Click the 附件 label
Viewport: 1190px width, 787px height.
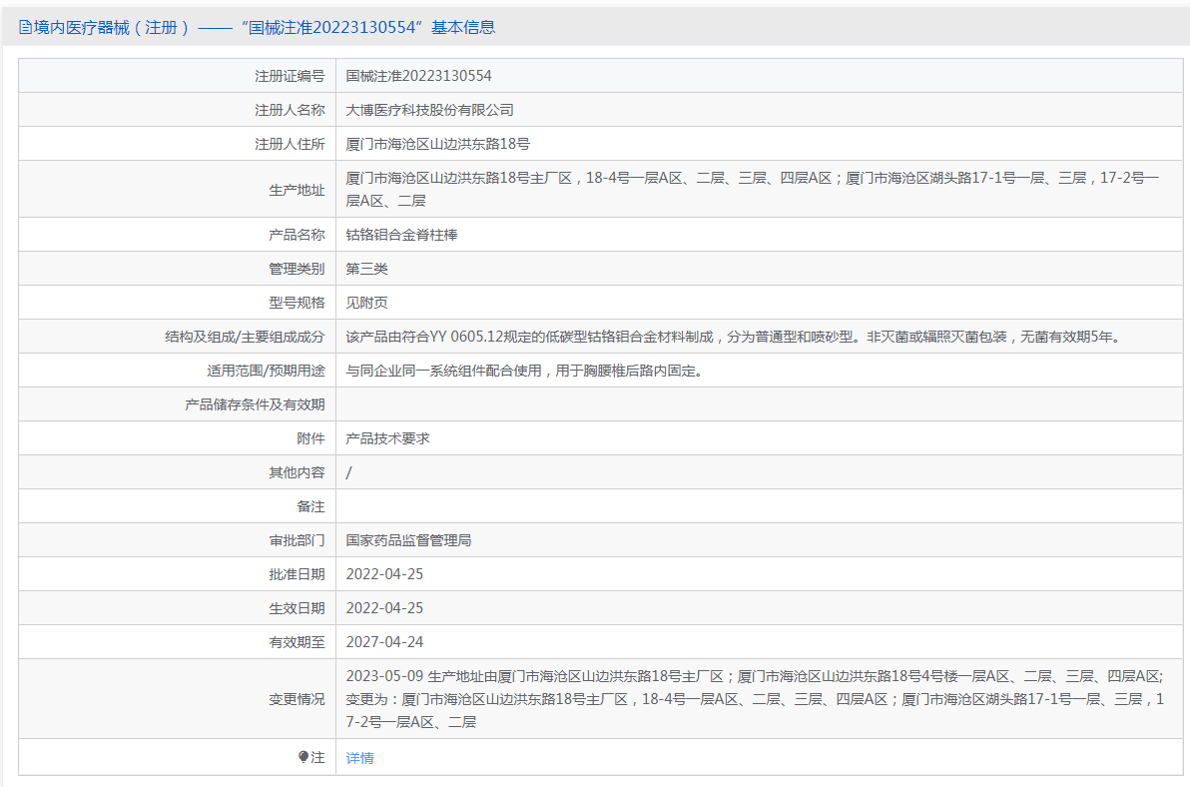310,438
